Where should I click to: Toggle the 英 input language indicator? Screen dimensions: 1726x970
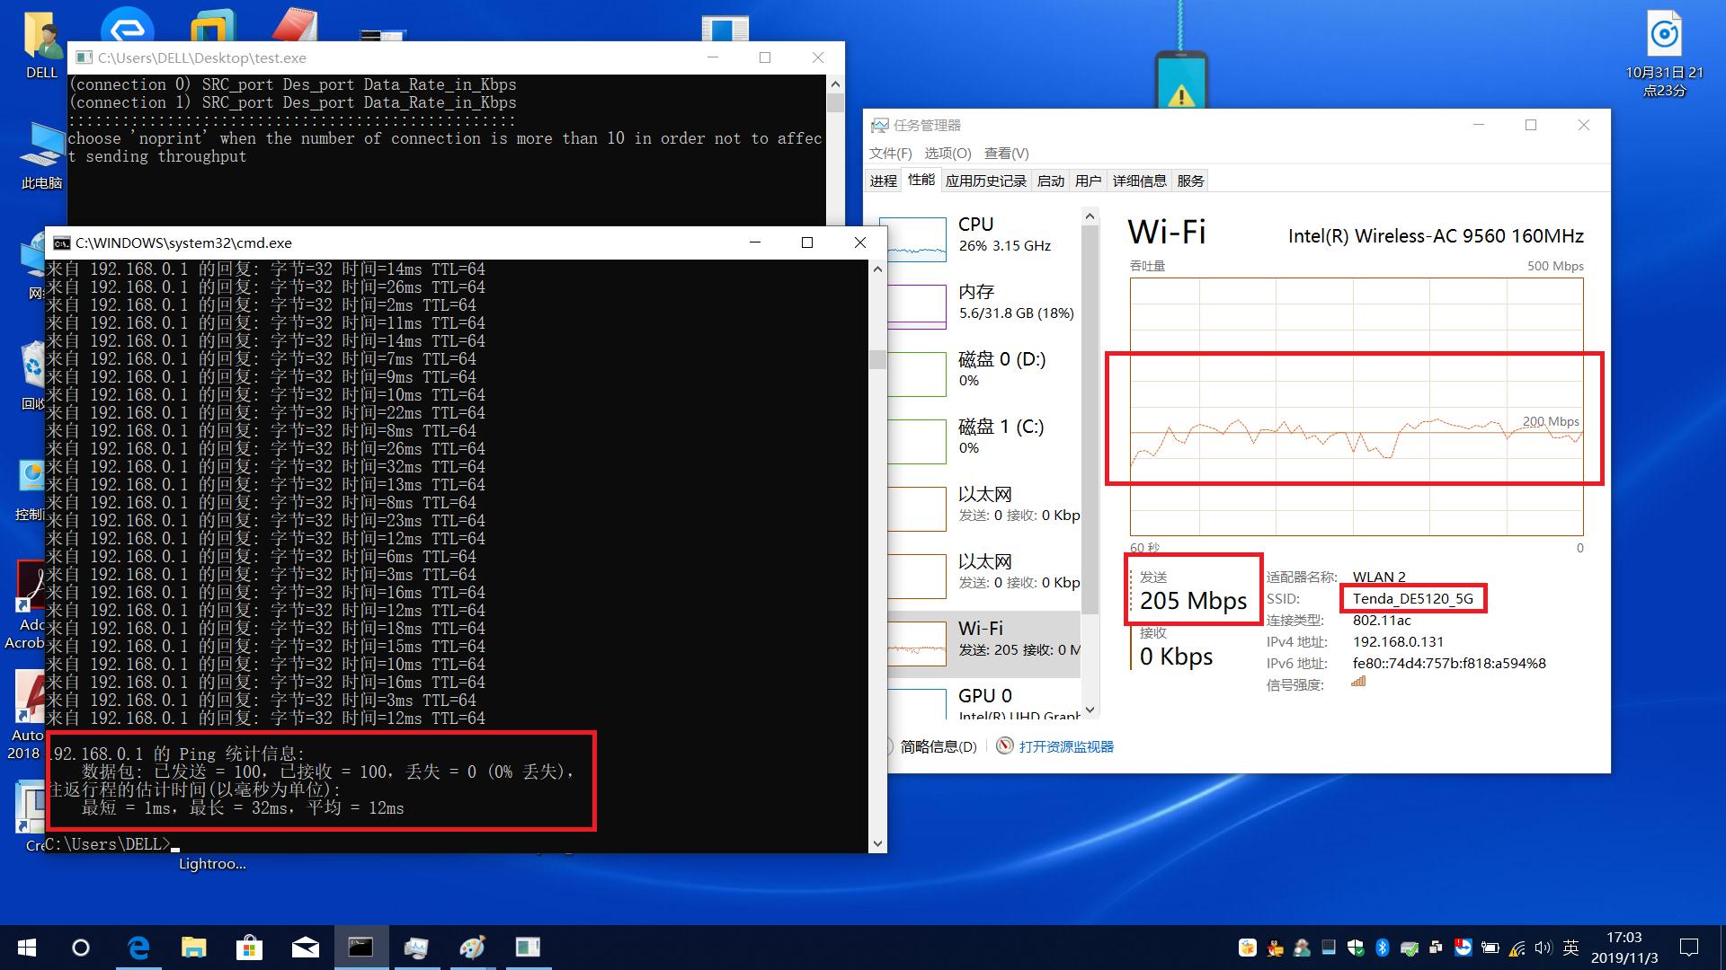1570,948
